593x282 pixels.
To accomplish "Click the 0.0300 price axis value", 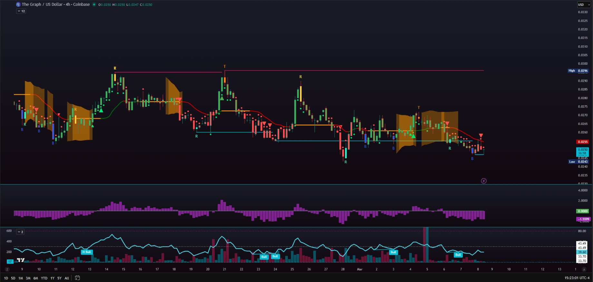I will click(583, 64).
